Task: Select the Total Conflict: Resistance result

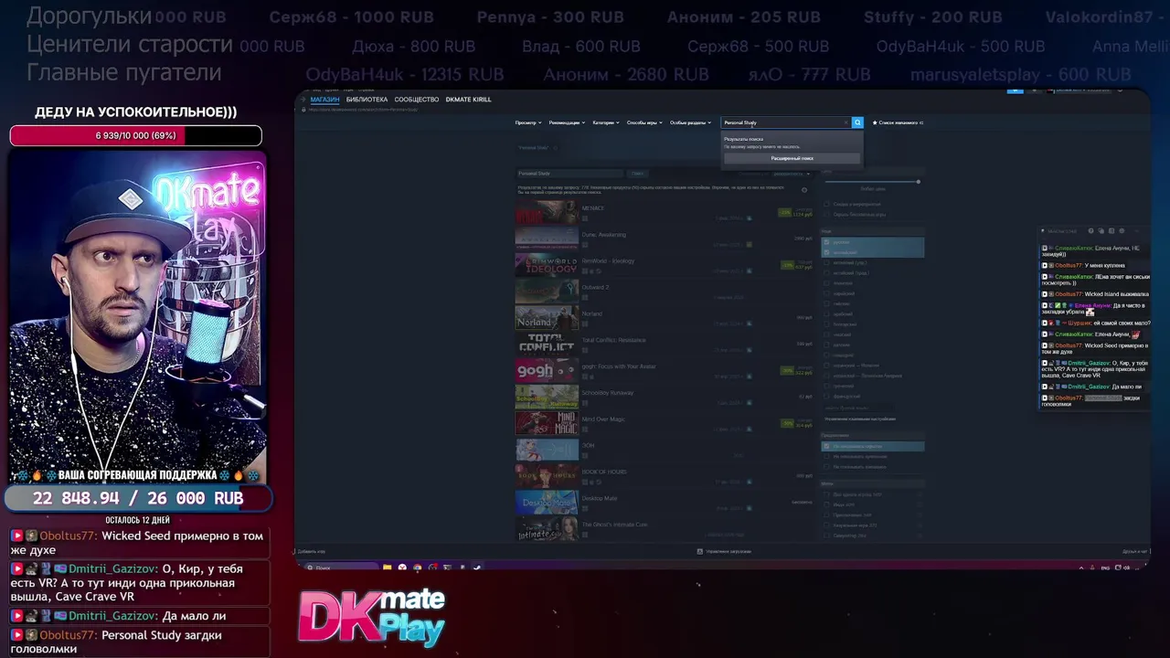Action: point(613,340)
